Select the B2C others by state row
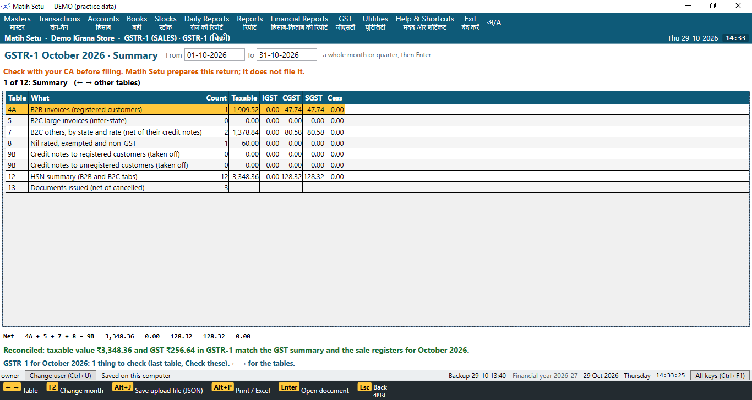The width and height of the screenshot is (752, 400). tap(378, 132)
